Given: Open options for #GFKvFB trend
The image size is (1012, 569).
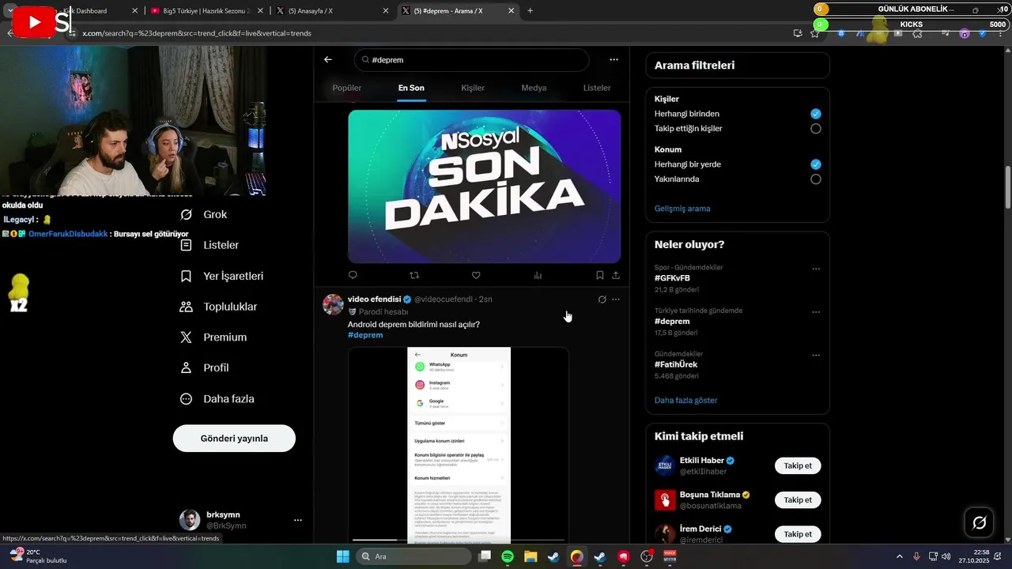Looking at the screenshot, I should pyautogui.click(x=816, y=269).
